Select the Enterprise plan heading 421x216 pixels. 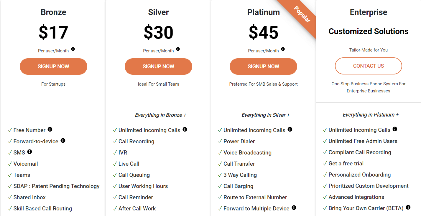tap(369, 12)
